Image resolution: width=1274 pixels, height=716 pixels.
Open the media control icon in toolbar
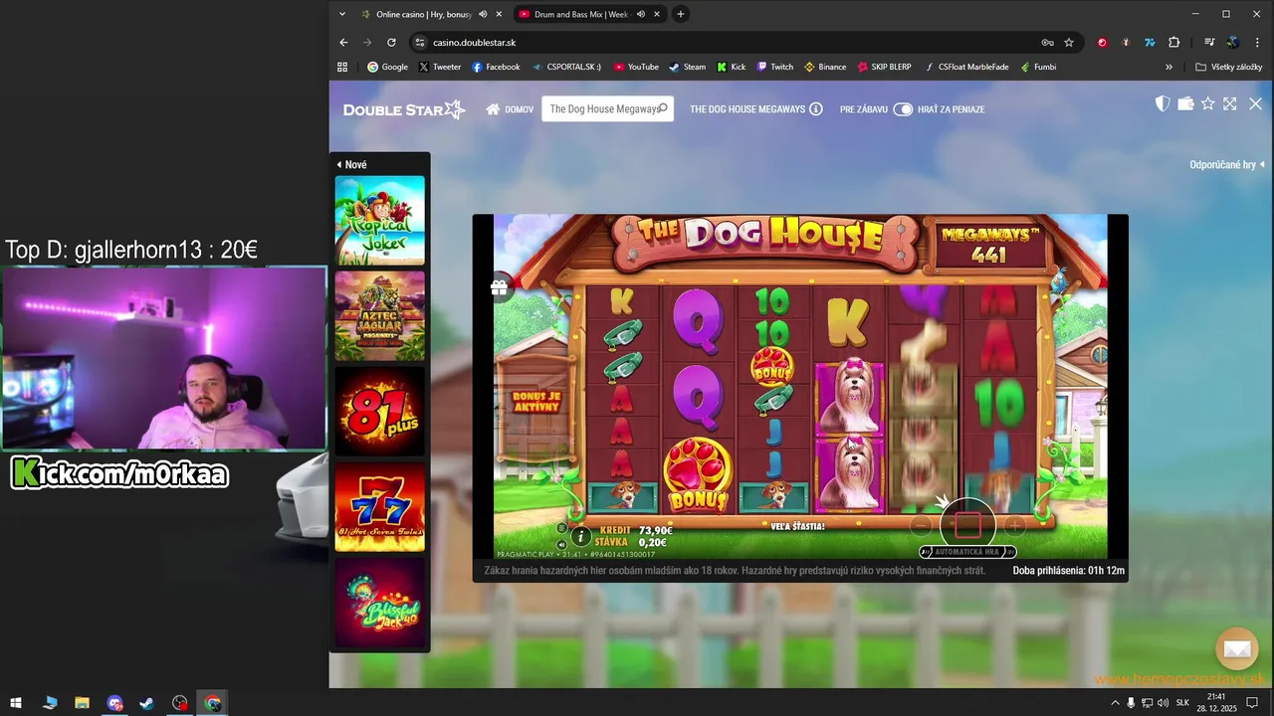(1209, 43)
